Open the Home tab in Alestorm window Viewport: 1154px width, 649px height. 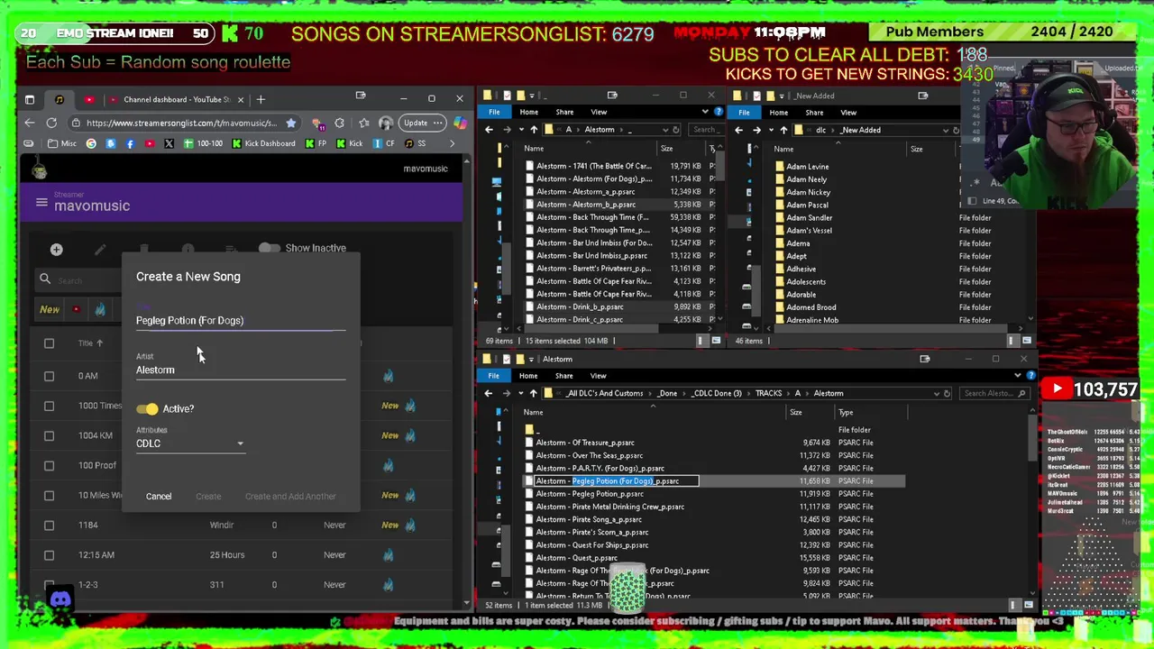click(528, 375)
